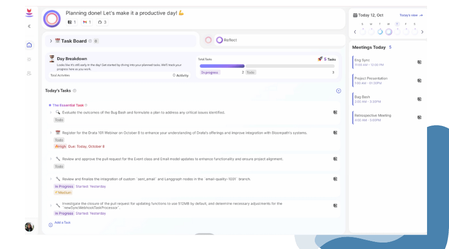Open the people icon in the sidebar
This screenshot has width=449, height=249.
pyautogui.click(x=29, y=73)
